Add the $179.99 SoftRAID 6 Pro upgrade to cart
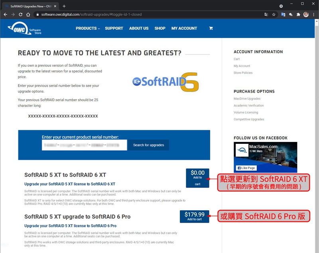319x253 pixels. click(195, 217)
